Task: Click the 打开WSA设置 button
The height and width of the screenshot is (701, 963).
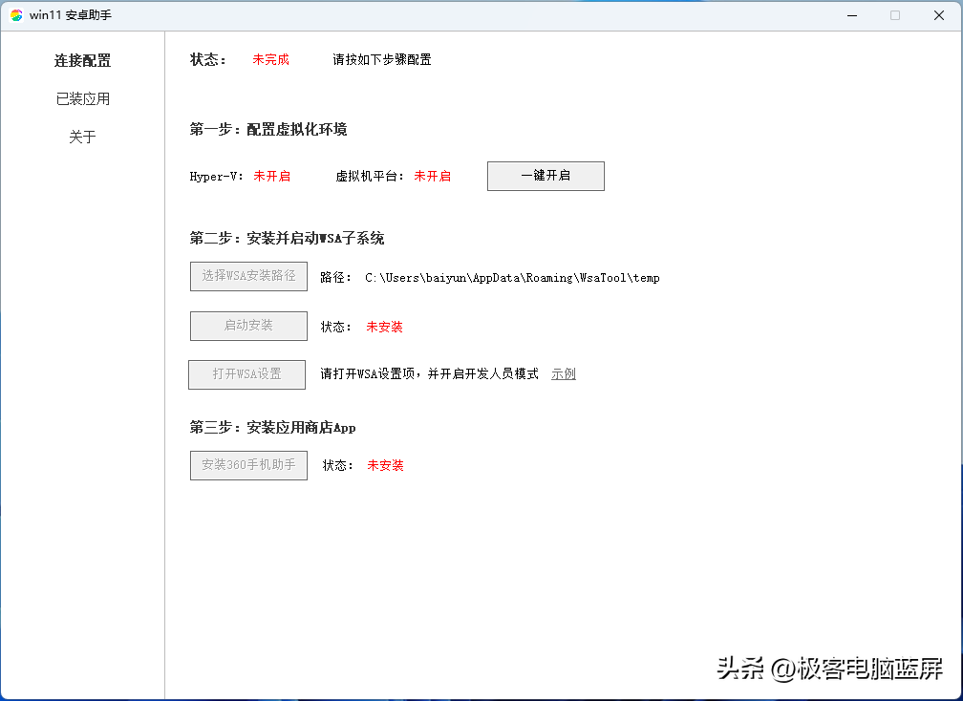Action: pyautogui.click(x=246, y=374)
